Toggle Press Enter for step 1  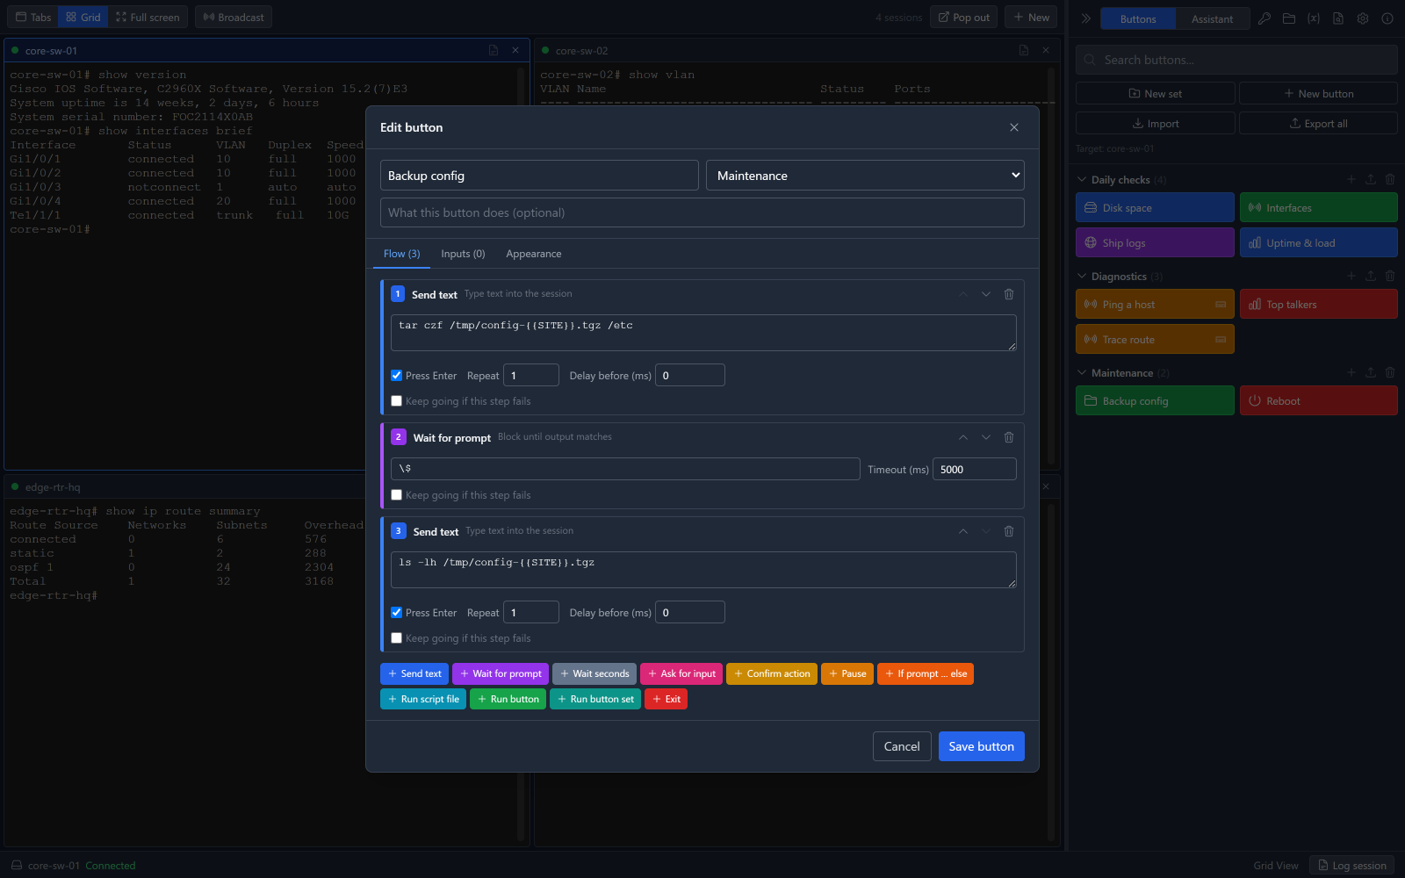point(397,376)
